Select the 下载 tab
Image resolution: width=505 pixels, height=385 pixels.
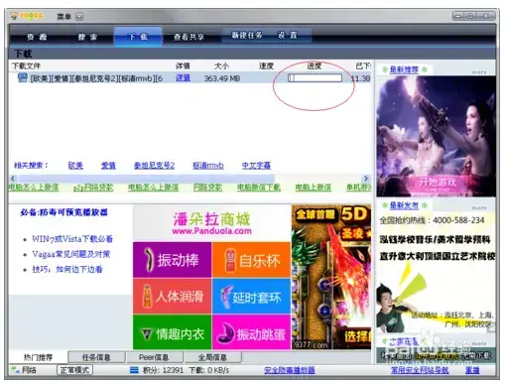(138, 37)
